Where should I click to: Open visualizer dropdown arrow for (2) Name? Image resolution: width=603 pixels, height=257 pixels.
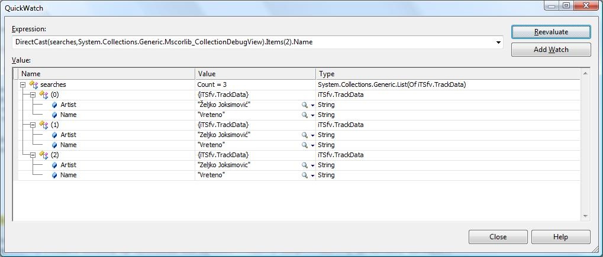point(312,175)
